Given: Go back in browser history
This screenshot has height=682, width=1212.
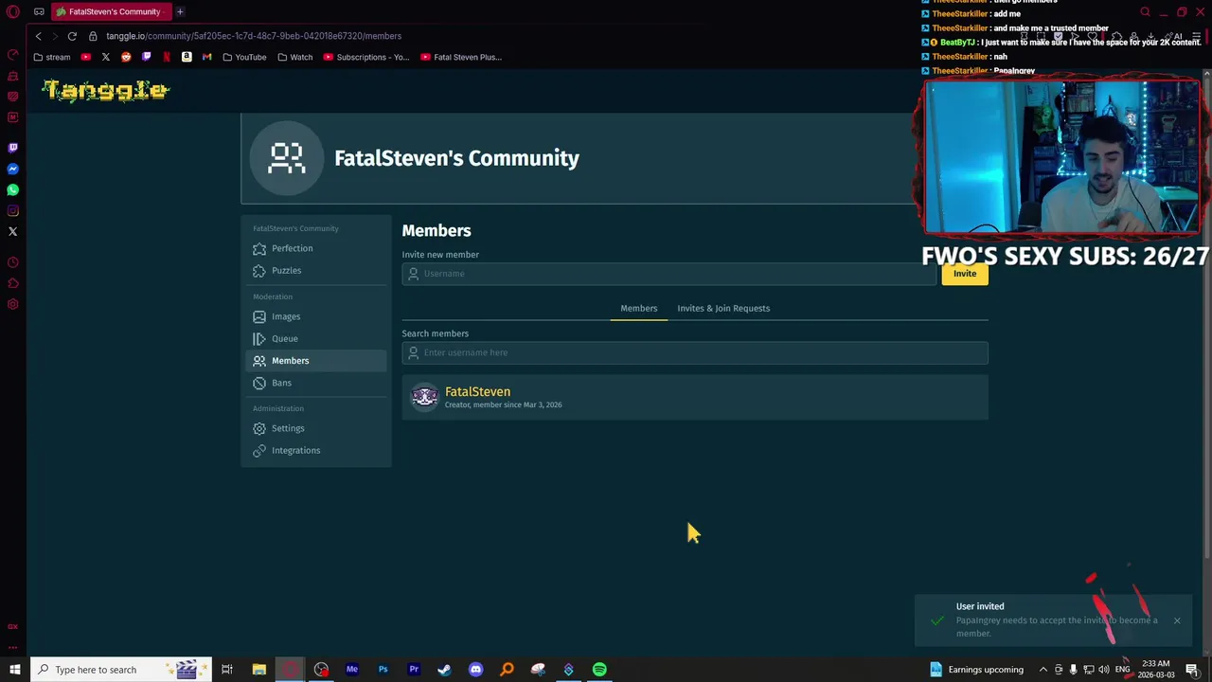Looking at the screenshot, I should [38, 36].
